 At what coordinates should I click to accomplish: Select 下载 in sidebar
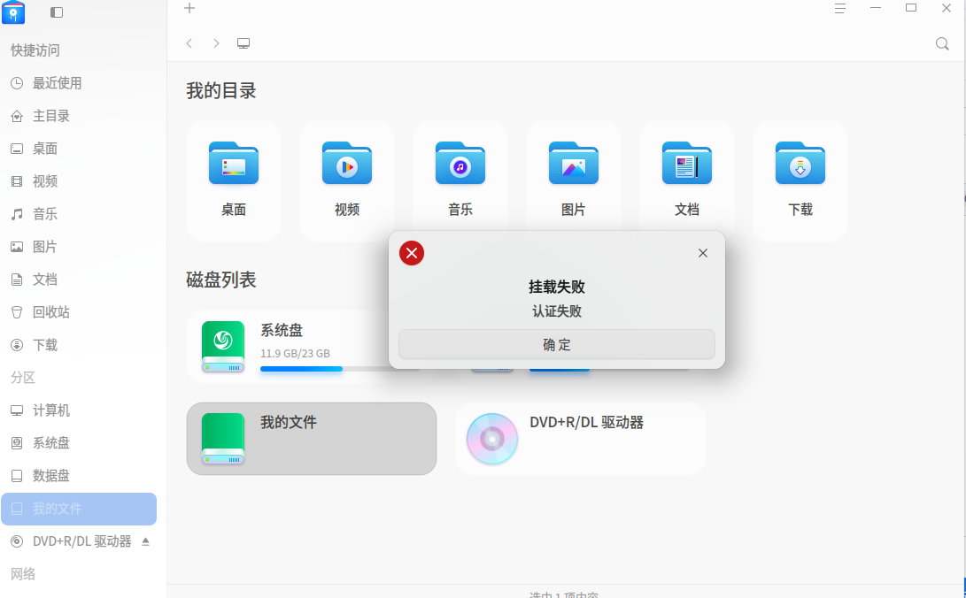click(79, 344)
